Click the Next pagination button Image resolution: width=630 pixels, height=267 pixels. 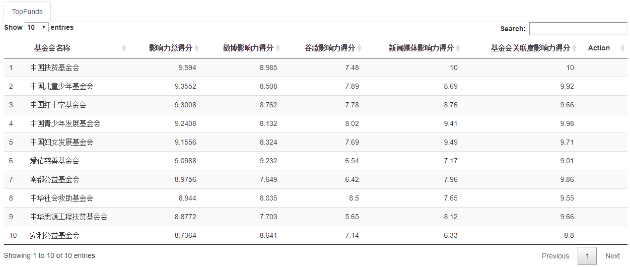[x=612, y=256]
